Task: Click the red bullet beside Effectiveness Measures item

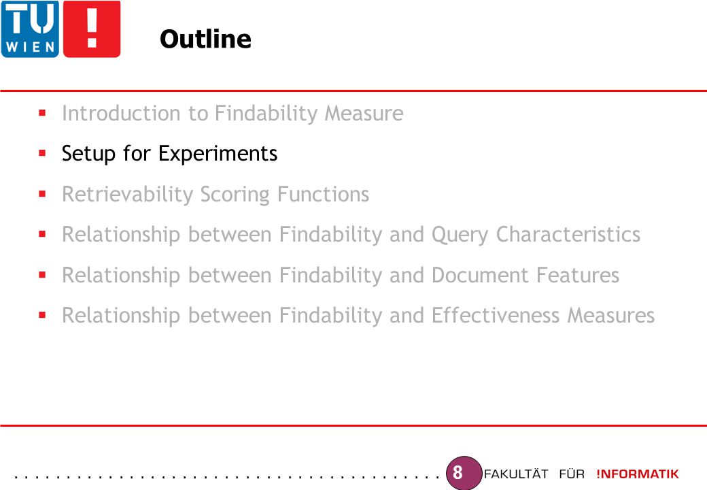Action: pos(42,315)
